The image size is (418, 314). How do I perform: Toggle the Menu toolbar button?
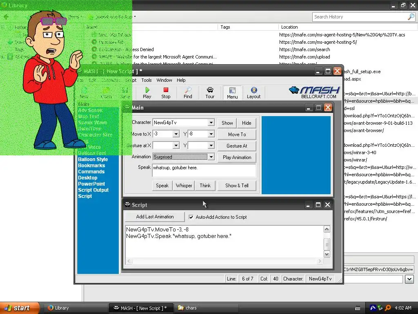pyautogui.click(x=232, y=93)
